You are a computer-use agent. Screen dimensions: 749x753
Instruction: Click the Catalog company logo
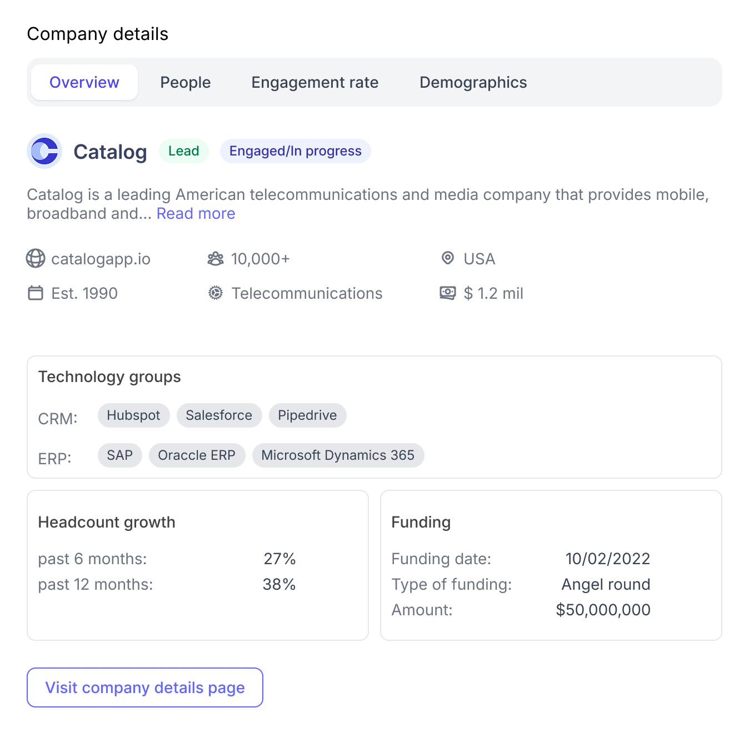pos(44,151)
